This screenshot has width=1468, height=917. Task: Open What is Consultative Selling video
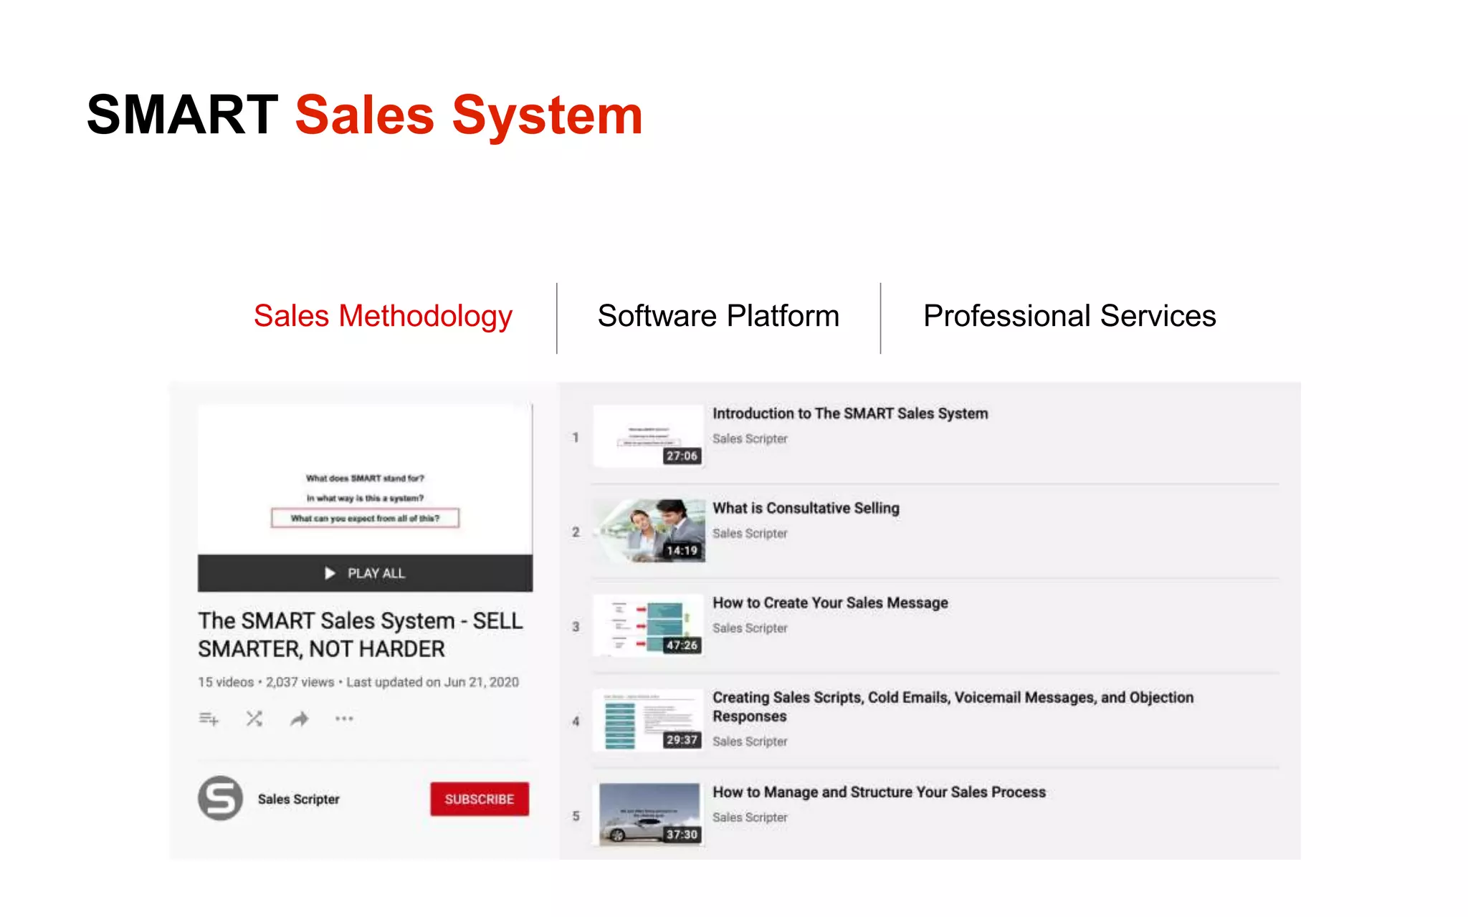coord(806,508)
